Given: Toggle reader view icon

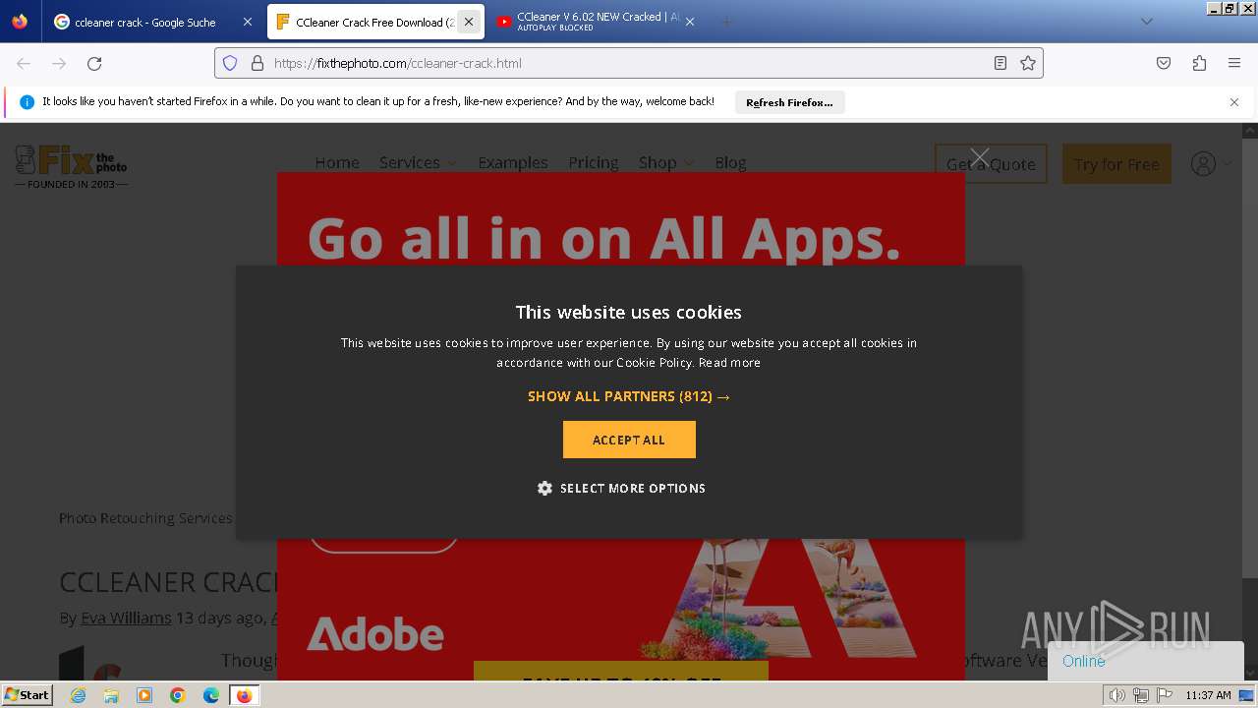Looking at the screenshot, I should [1000, 63].
